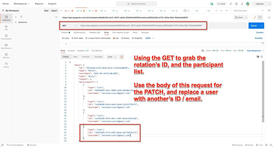Switch to the Headers (9) request tab
This screenshot has height=147, width=273.
point(95,32)
